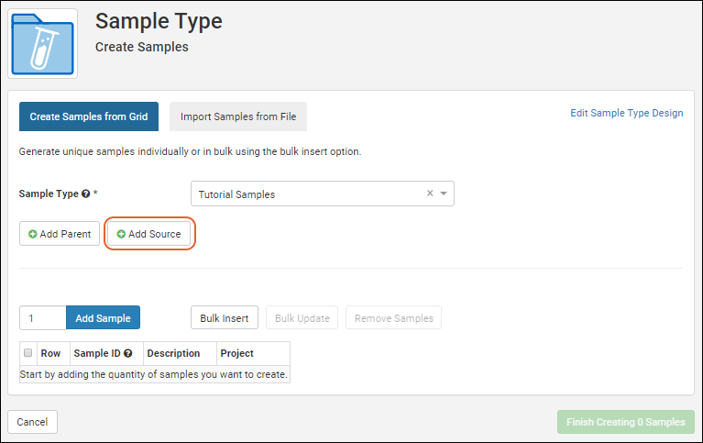Open the Edit Sample Type Design link
This screenshot has width=703, height=443.
point(626,113)
